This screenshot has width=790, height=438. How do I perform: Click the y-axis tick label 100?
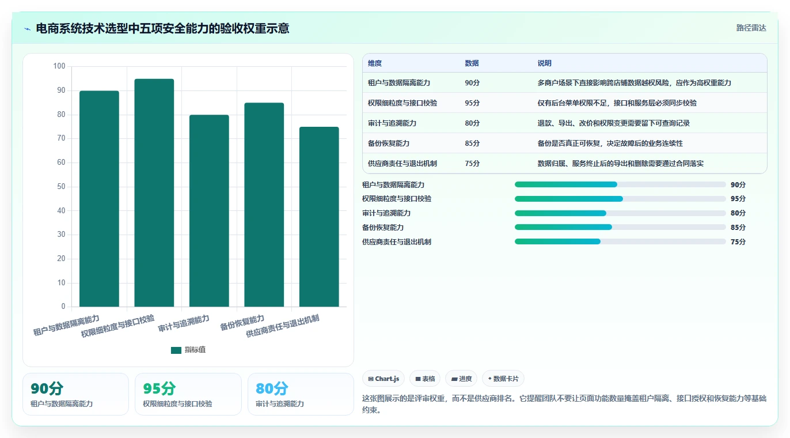click(x=59, y=66)
